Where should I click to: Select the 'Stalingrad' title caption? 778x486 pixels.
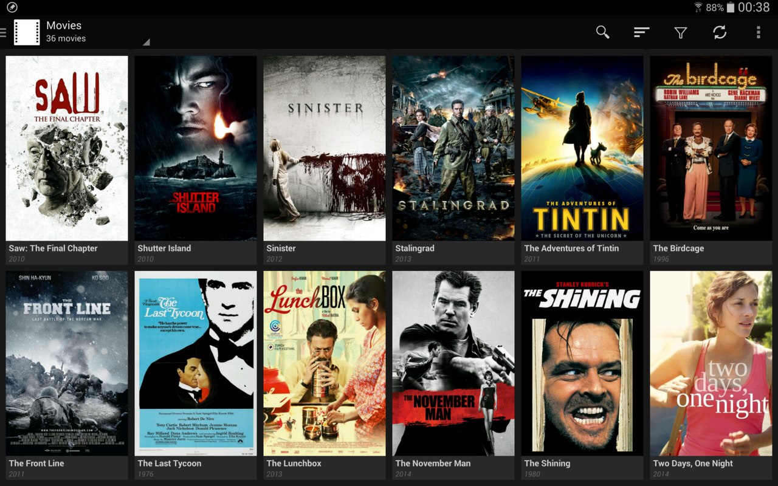(x=415, y=248)
